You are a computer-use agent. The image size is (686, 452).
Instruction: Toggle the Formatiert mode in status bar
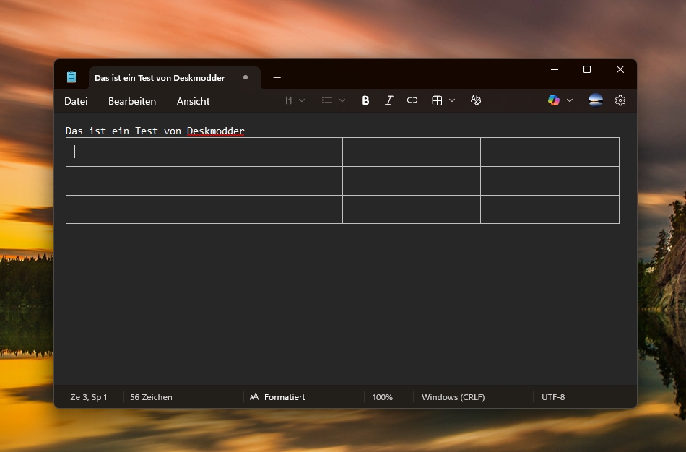point(278,397)
